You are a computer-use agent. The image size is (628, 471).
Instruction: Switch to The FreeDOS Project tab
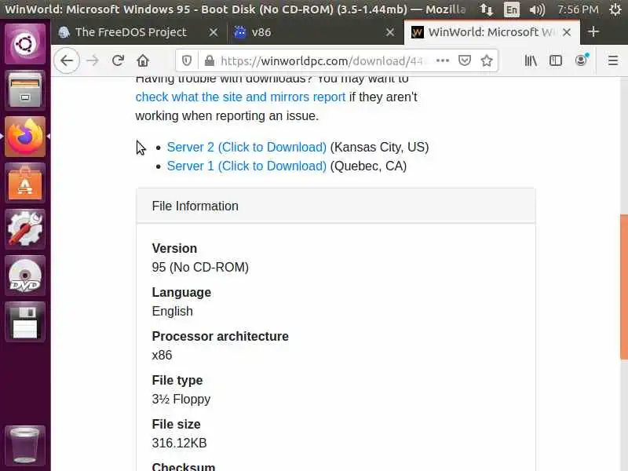click(x=130, y=32)
